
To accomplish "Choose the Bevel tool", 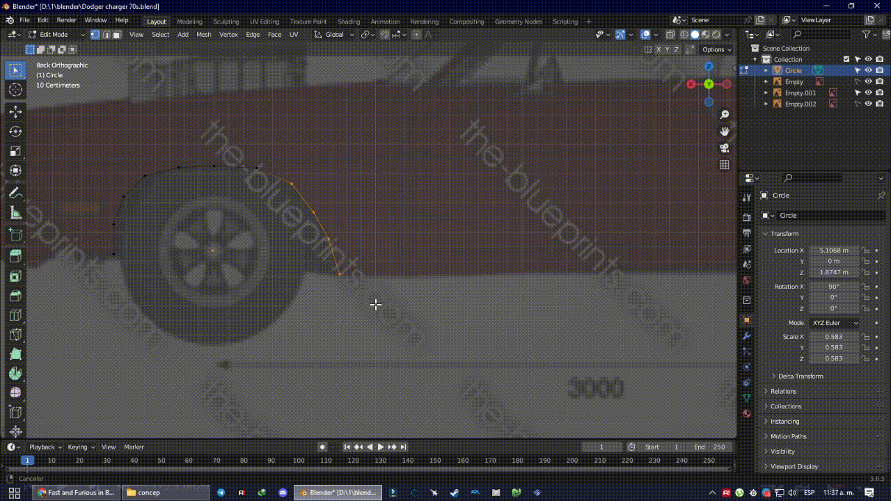I will [x=15, y=296].
